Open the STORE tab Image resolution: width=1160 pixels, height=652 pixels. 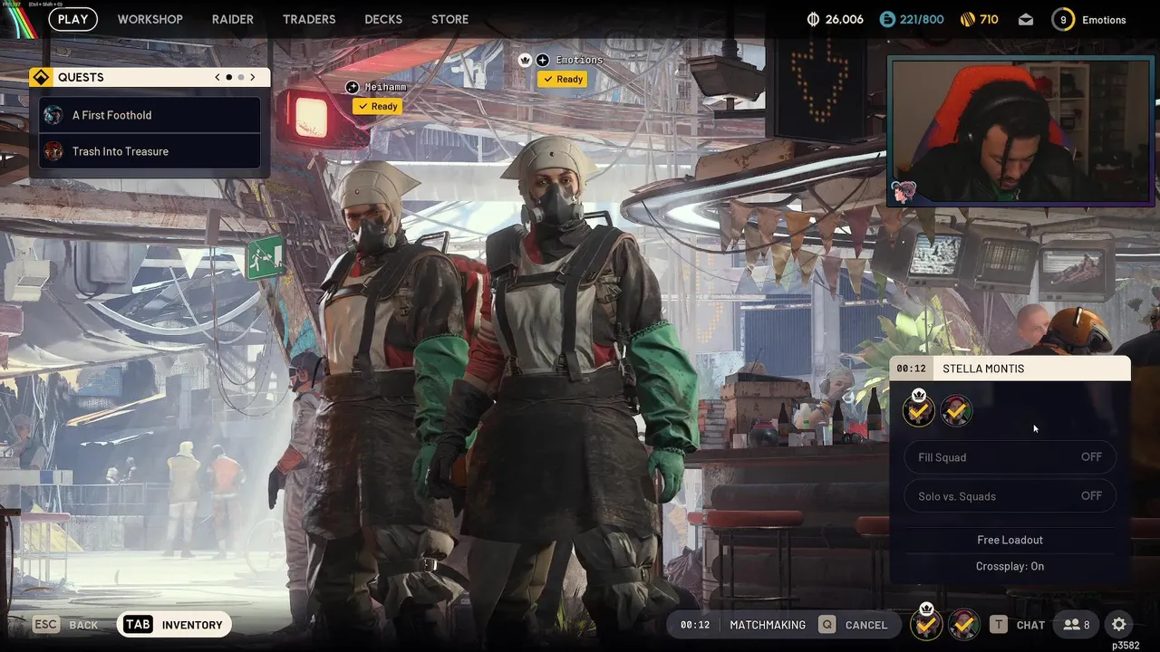pos(449,19)
